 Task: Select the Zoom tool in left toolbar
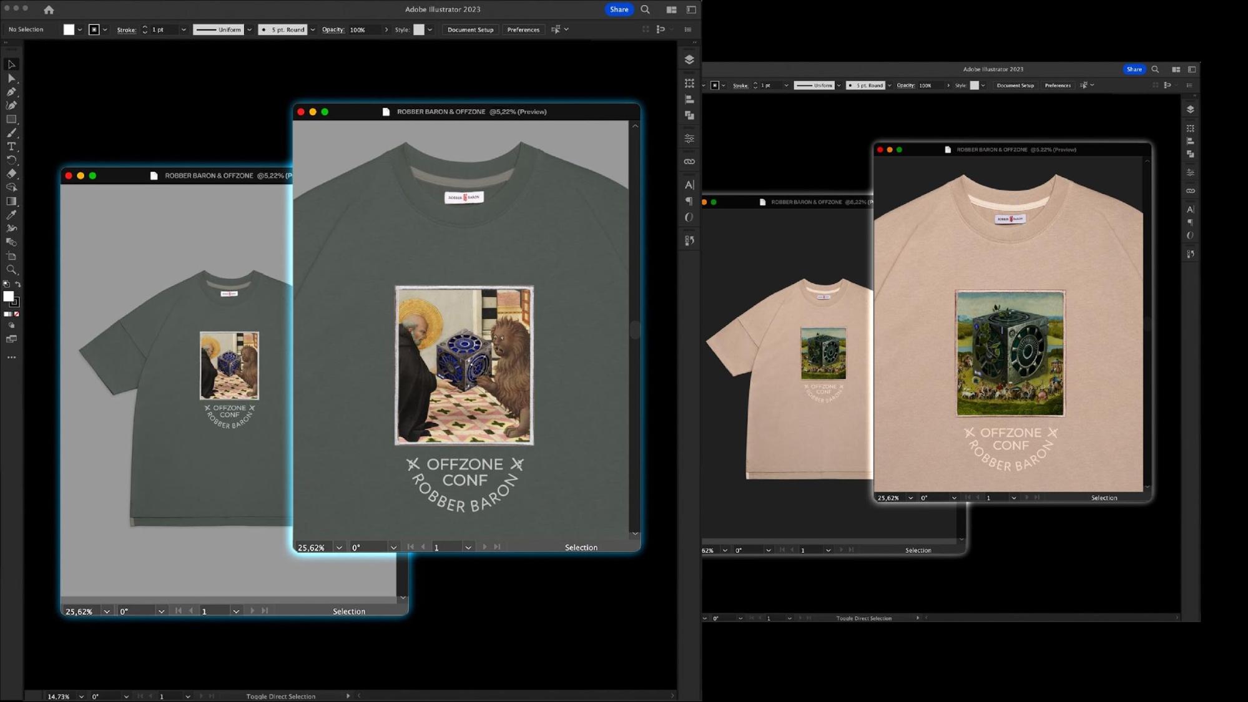pos(11,270)
